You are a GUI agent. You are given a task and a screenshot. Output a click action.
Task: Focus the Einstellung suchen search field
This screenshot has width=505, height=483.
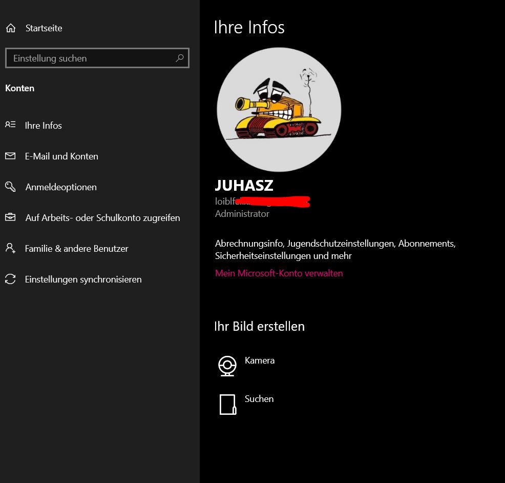pyautogui.click(x=97, y=58)
